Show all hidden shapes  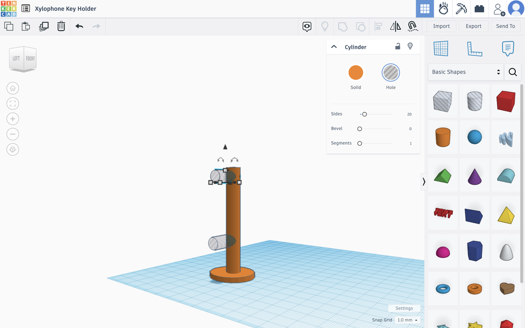(x=325, y=26)
